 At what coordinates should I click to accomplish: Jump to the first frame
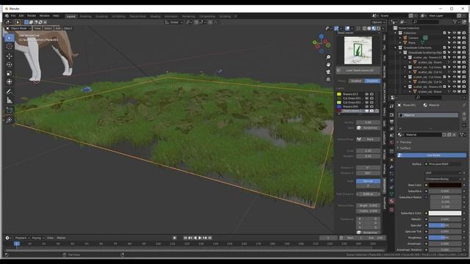click(x=185, y=238)
